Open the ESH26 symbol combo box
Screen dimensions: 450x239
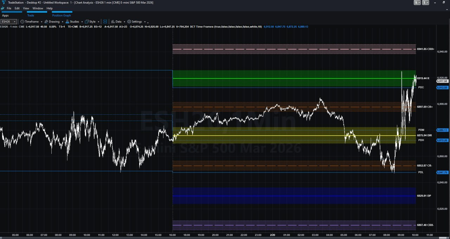point(9,21)
